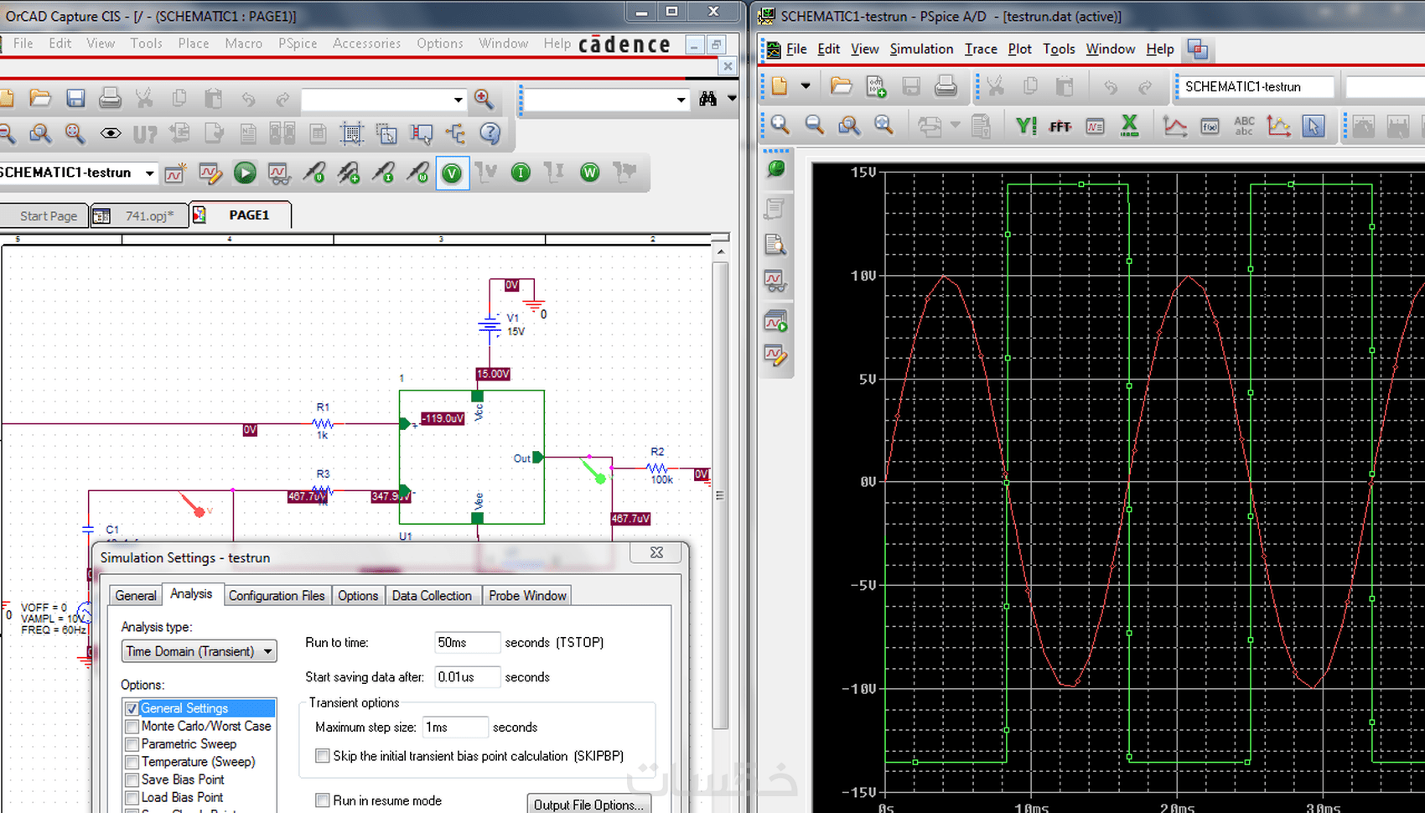Select the ABC text label tool in PSpice
1425x813 pixels.
tap(1243, 126)
